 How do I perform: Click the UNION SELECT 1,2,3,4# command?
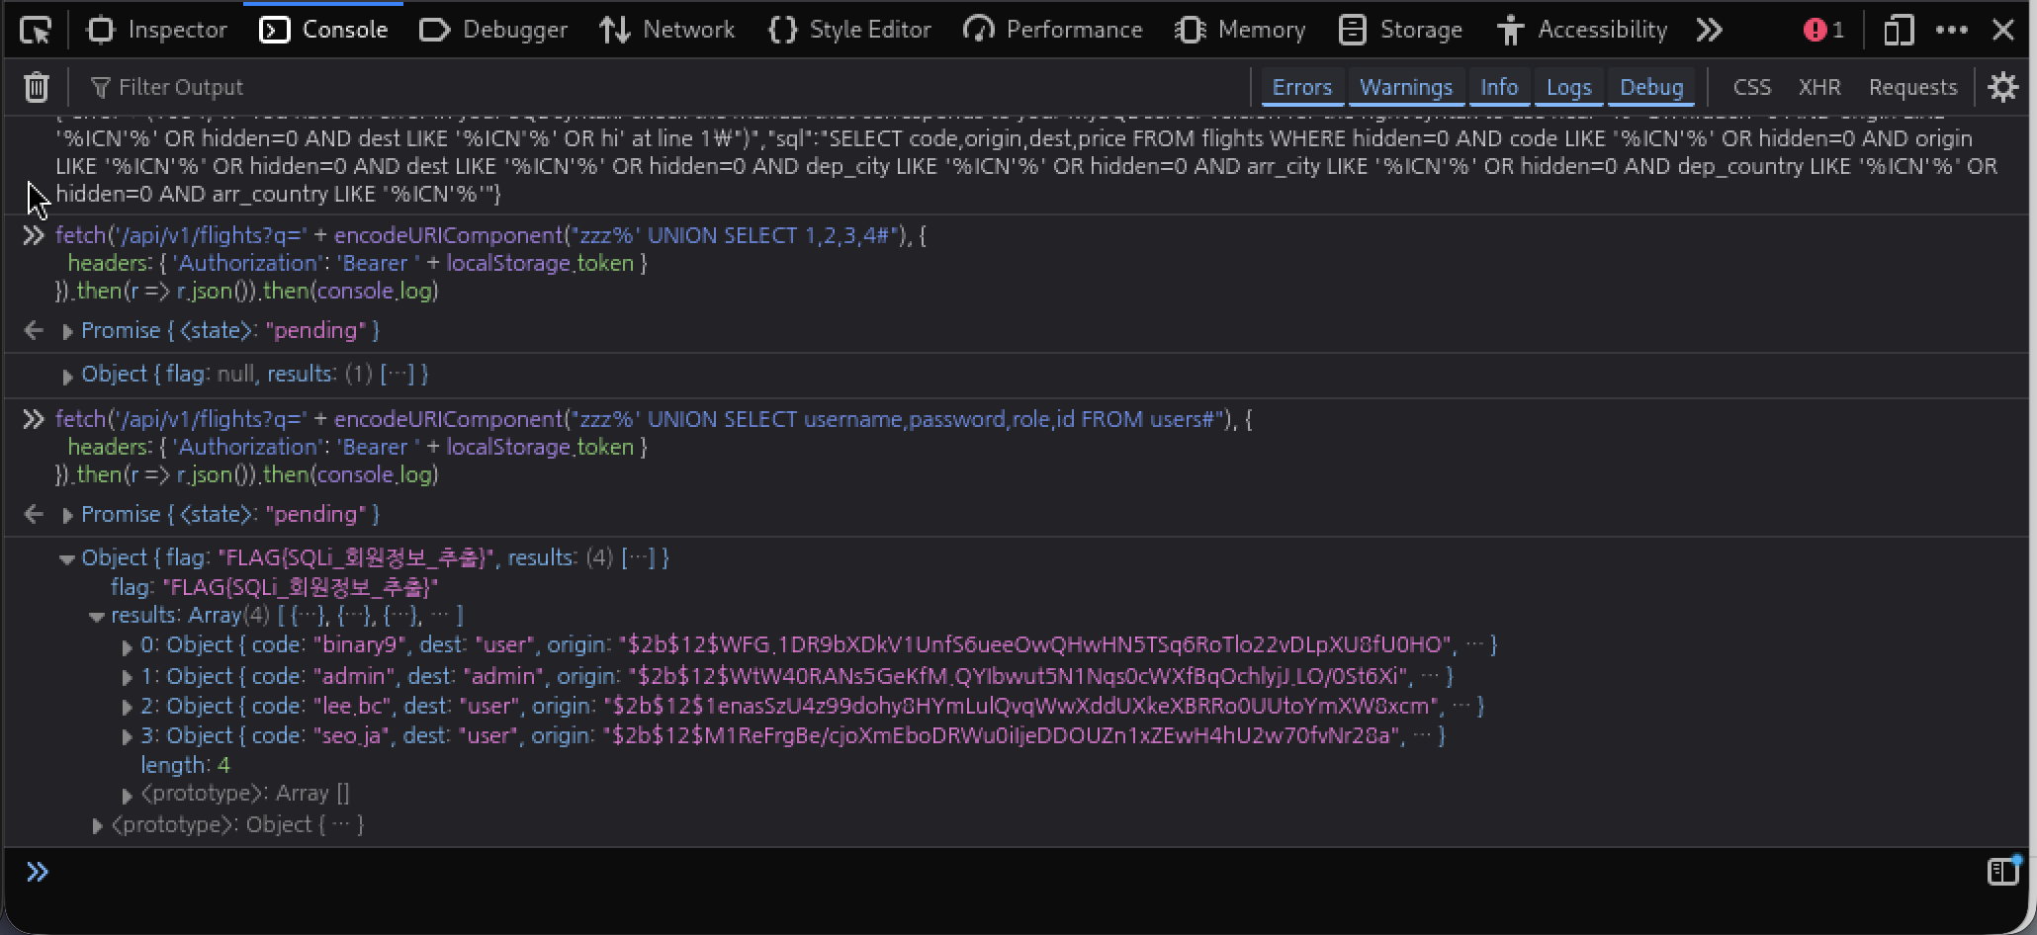point(490,263)
